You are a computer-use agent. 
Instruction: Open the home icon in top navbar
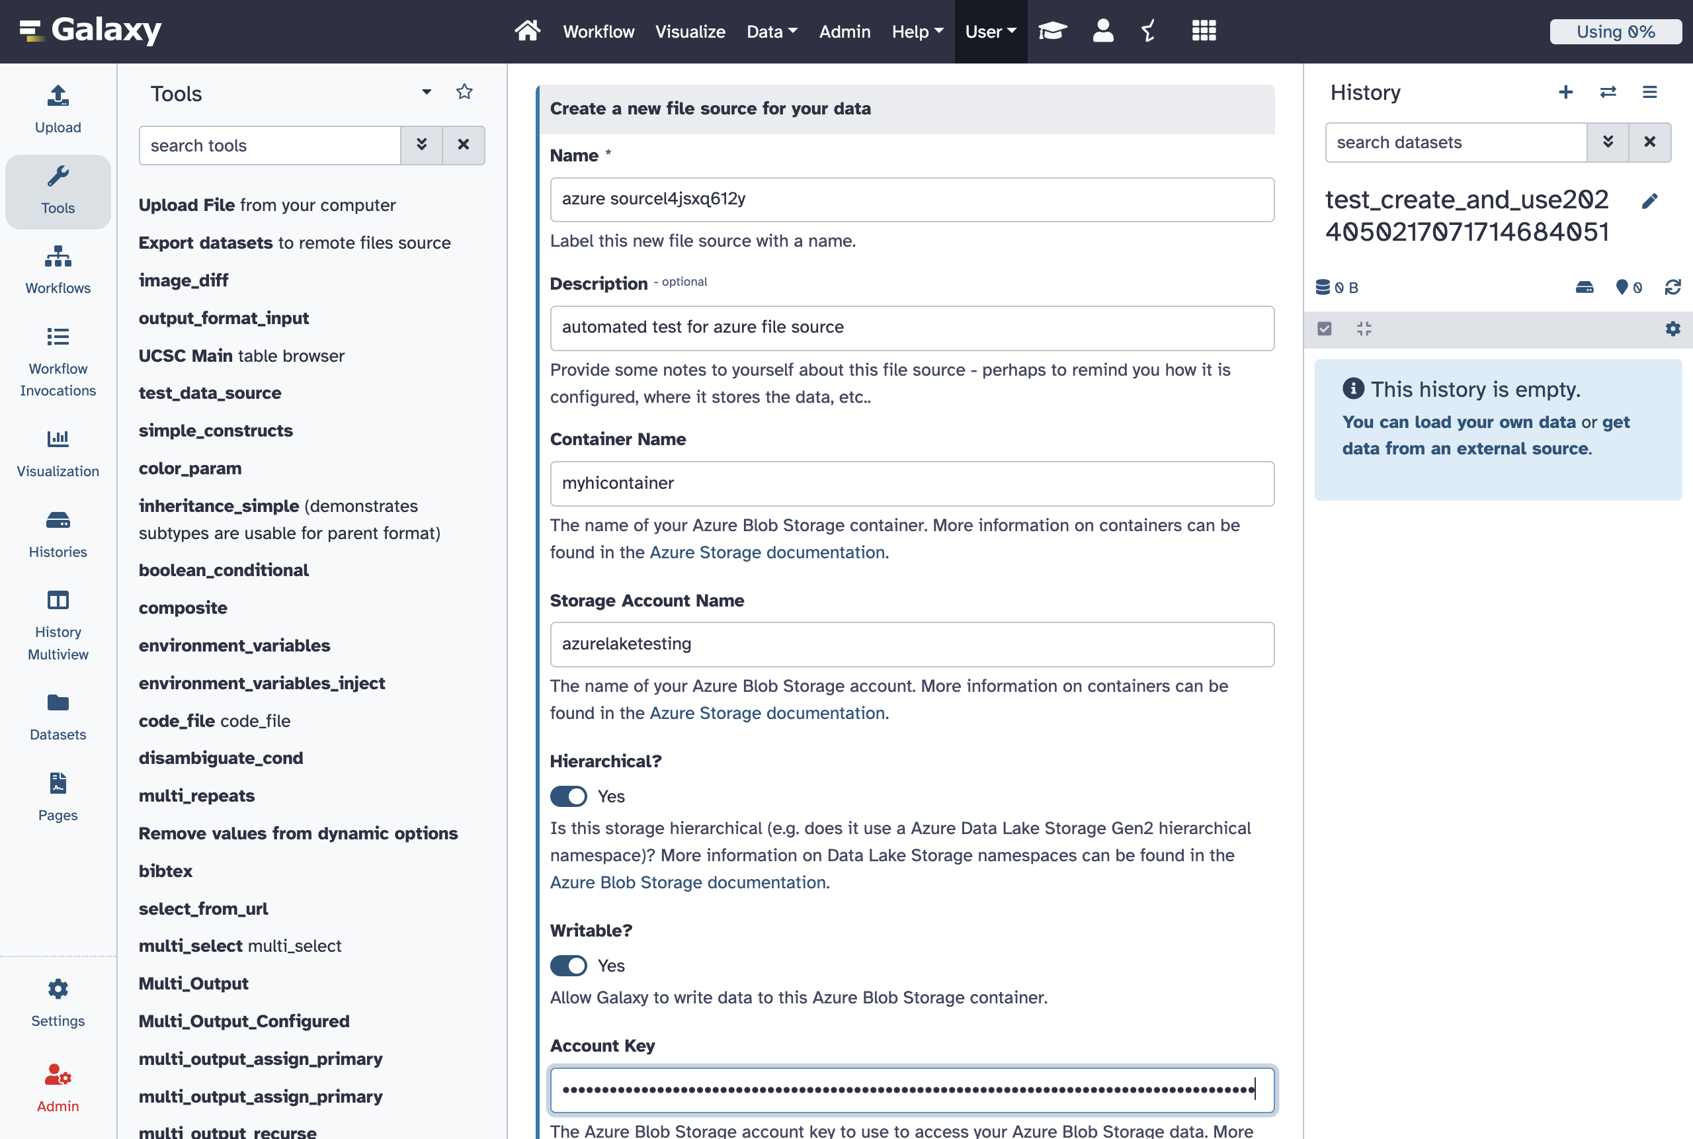point(526,31)
